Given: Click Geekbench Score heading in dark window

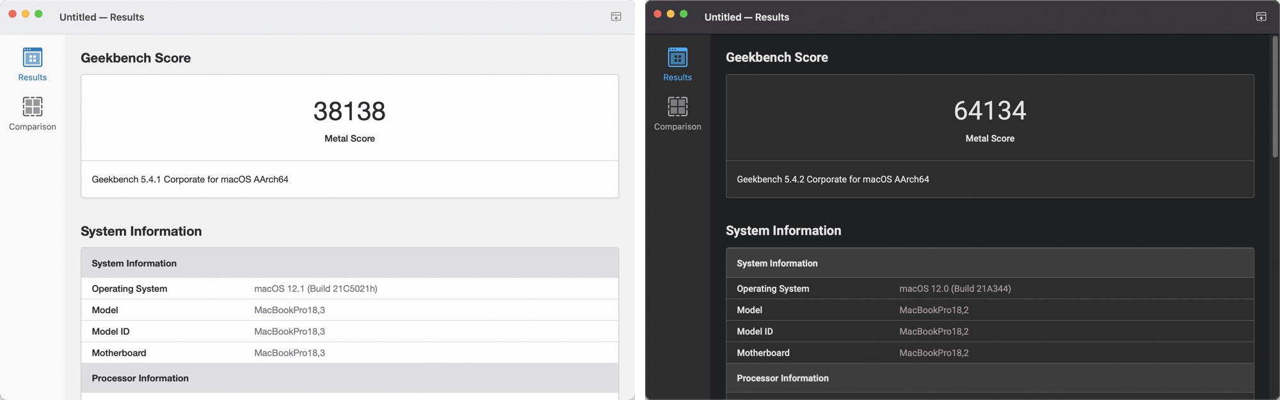Looking at the screenshot, I should [x=777, y=58].
